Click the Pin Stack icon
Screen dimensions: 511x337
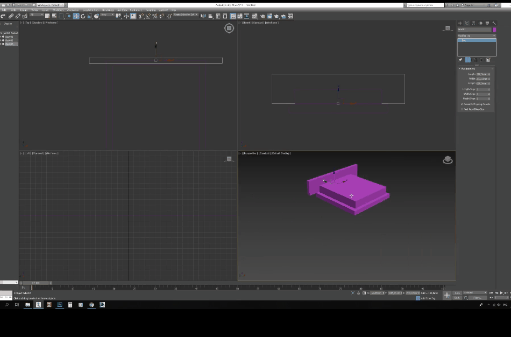[x=460, y=60]
